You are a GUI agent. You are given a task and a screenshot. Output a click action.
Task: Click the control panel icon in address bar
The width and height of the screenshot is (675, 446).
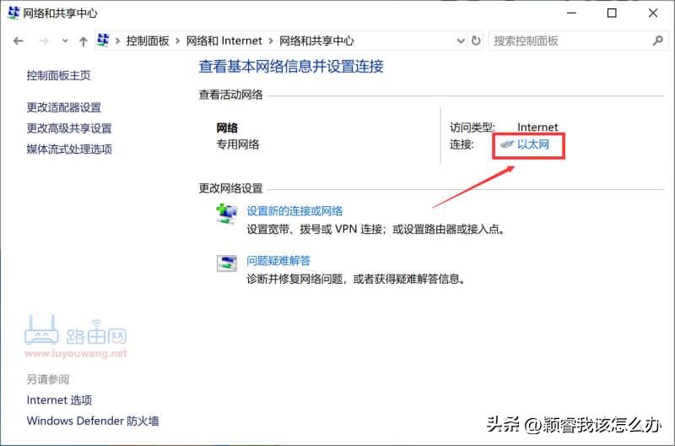pyautogui.click(x=103, y=40)
